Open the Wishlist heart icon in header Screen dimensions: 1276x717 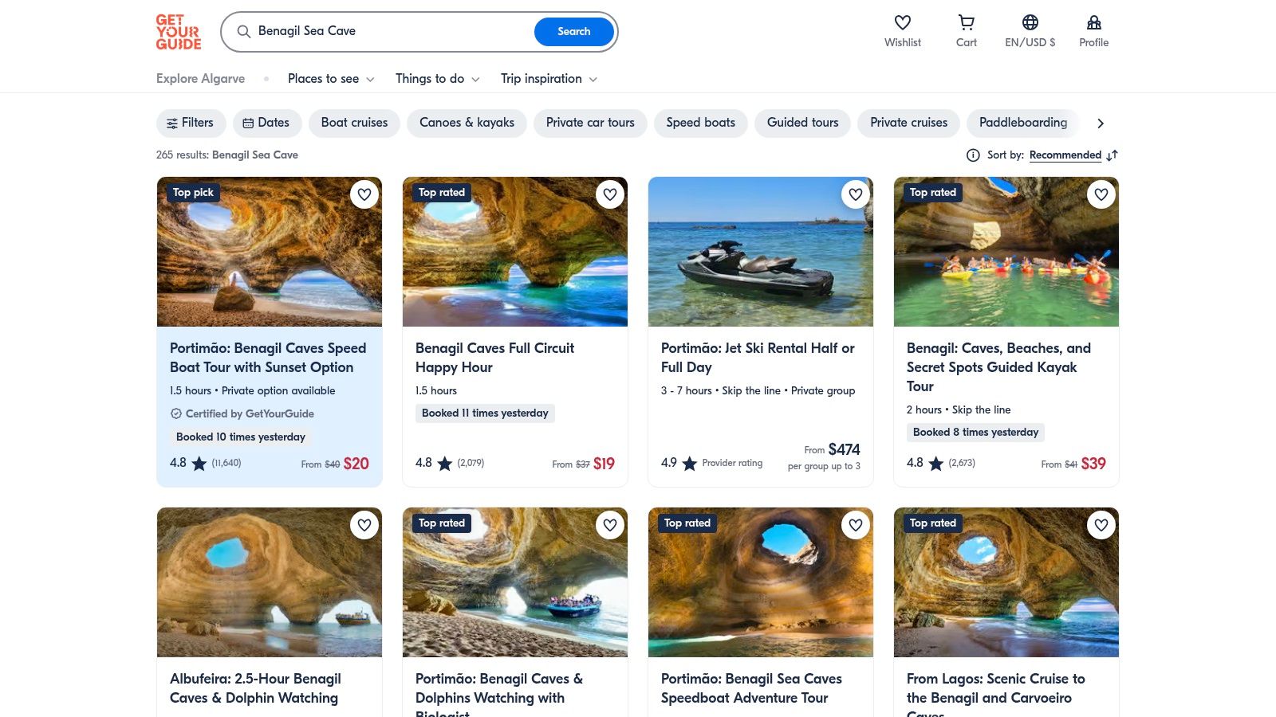[903, 23]
